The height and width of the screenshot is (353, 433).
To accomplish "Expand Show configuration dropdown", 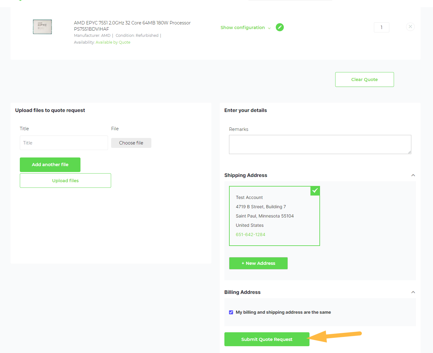I will tap(245, 28).
